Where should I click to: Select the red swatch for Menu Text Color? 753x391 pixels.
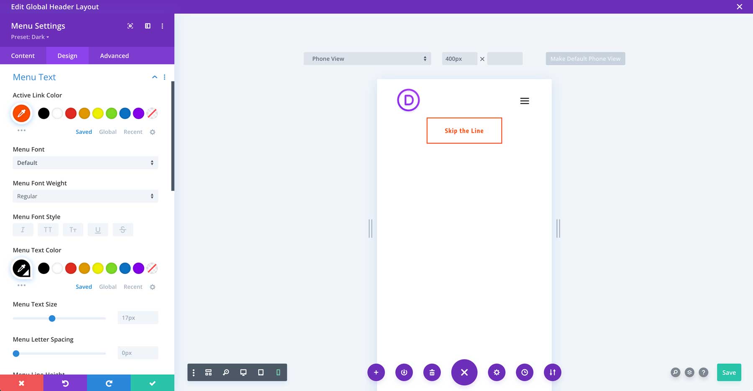[71, 268]
